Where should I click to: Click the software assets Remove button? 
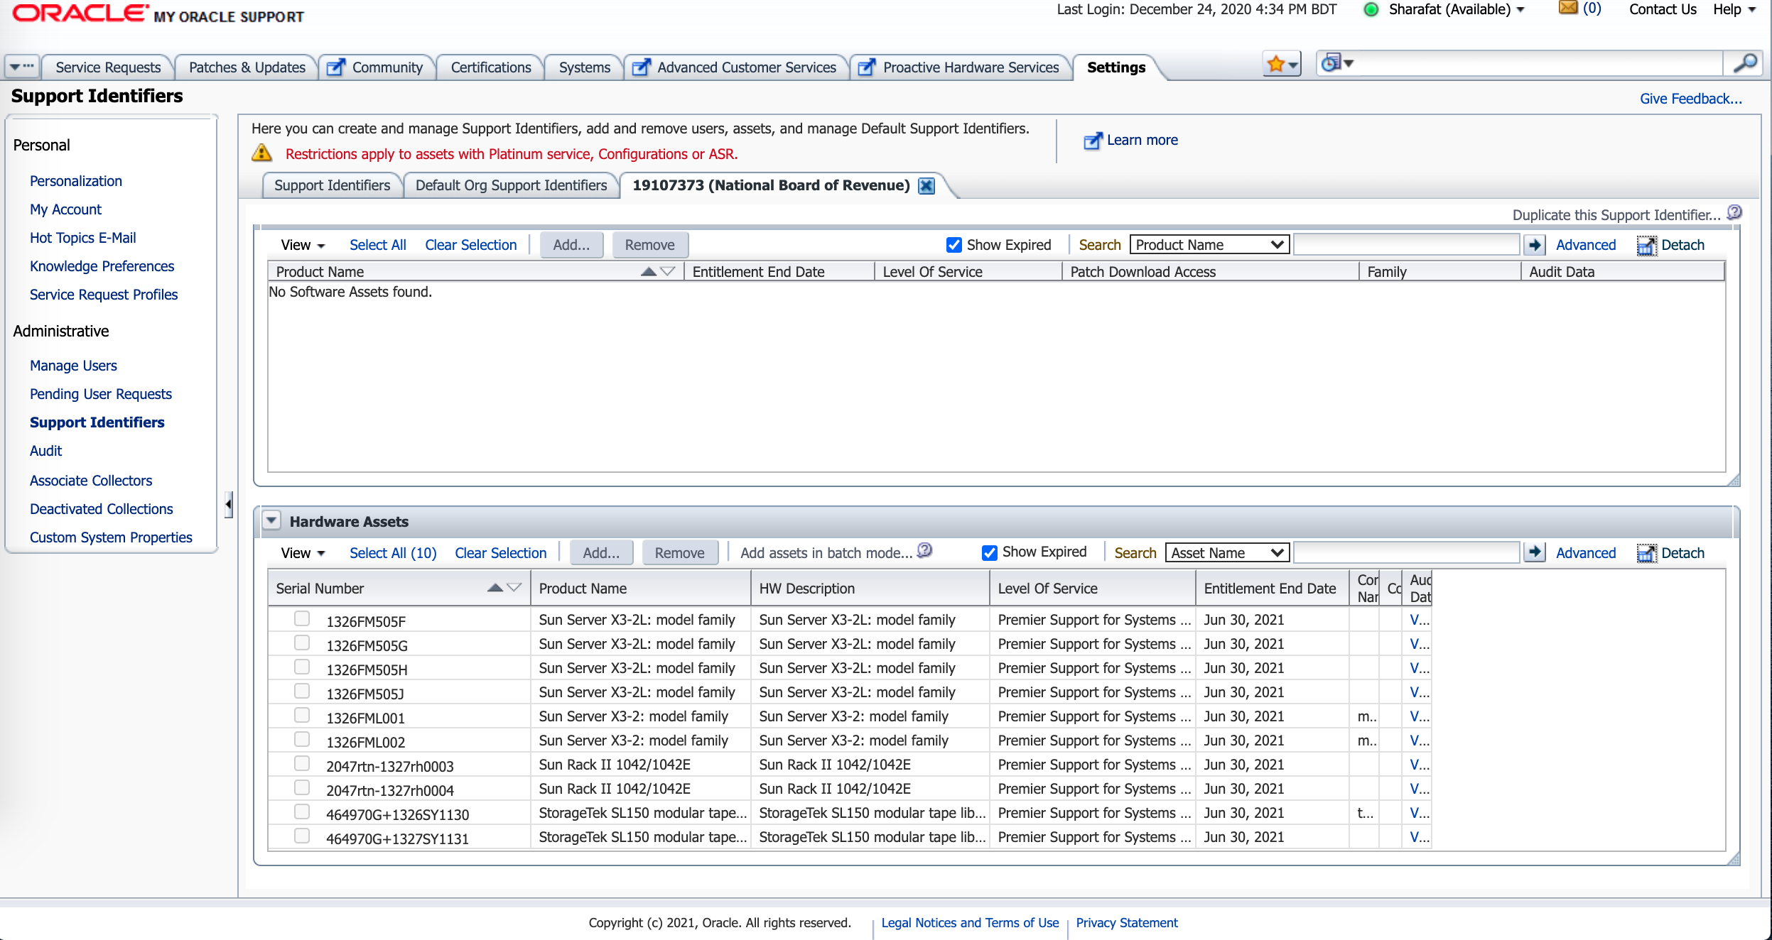point(649,245)
